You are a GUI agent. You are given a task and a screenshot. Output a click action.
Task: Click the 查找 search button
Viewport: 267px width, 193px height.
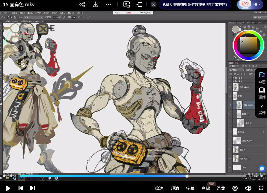coord(206,188)
